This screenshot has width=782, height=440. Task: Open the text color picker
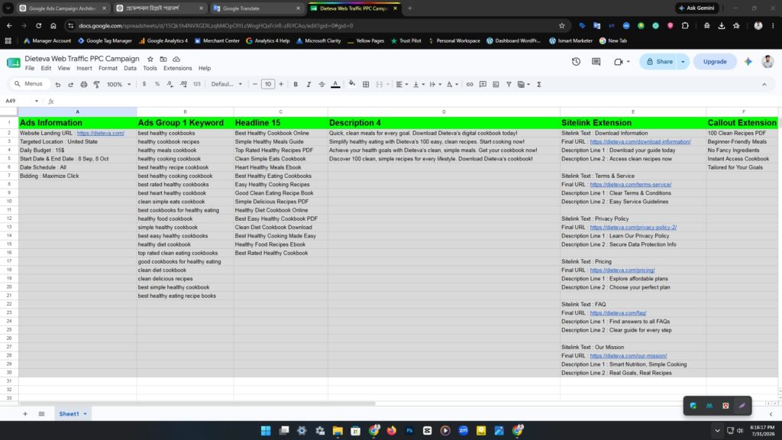point(336,84)
